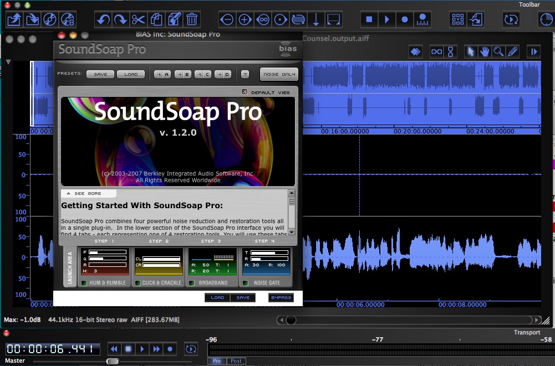Toggle the Bypass button in SoundSoap Pro
The image size is (555, 366).
[x=281, y=298]
